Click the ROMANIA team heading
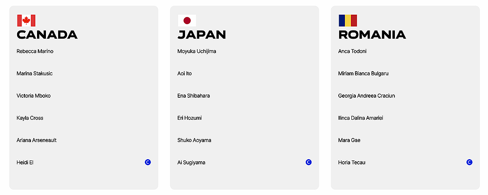The height and width of the screenshot is (195, 488). 372,35
